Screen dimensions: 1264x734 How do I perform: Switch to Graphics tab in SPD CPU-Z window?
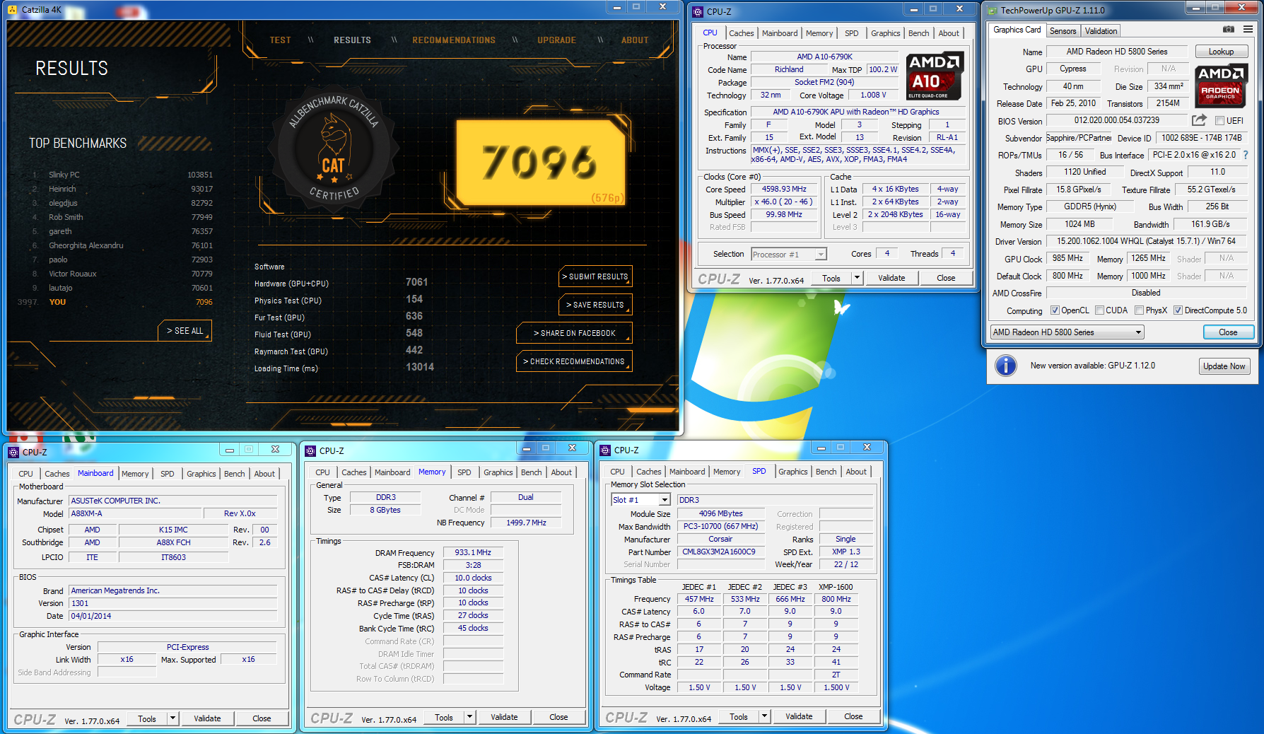[792, 472]
